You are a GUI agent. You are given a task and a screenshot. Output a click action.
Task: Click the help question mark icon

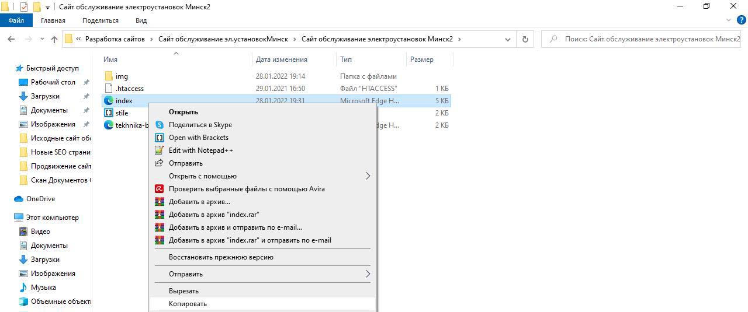pos(742,20)
